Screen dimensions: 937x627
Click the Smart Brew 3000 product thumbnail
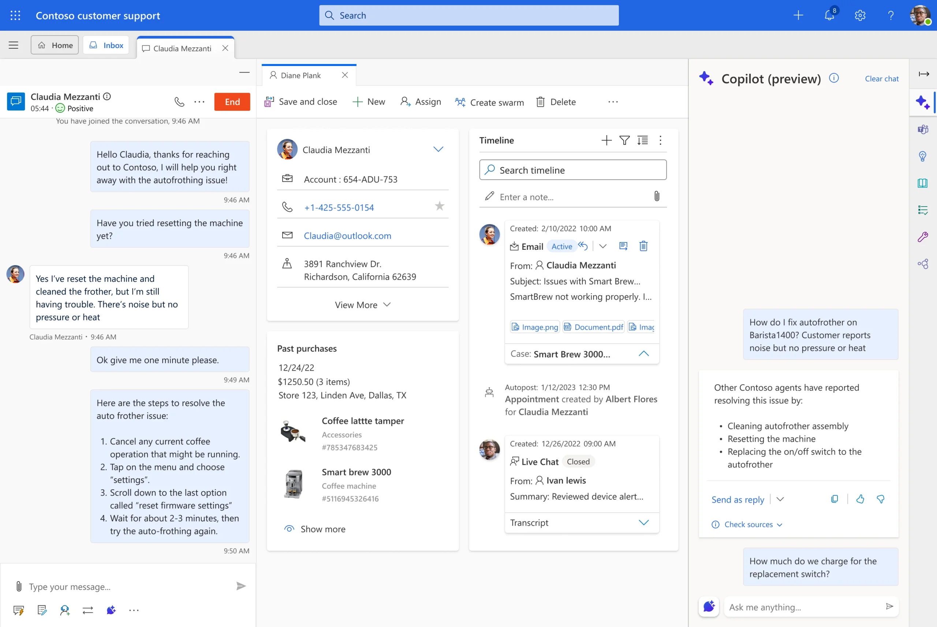point(294,484)
